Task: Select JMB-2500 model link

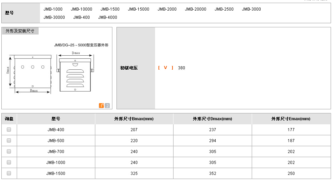Action: click(224, 9)
